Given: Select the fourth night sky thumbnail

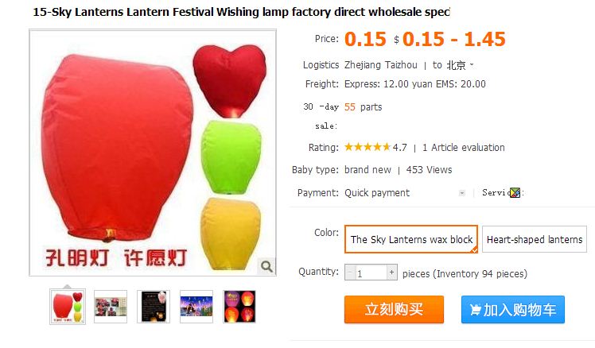Looking at the screenshot, I should click(196, 307).
